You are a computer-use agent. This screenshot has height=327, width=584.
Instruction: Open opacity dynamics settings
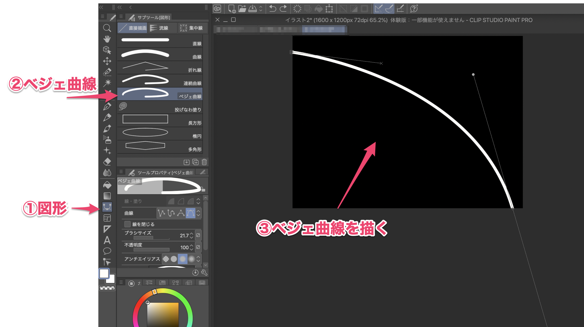[198, 247]
